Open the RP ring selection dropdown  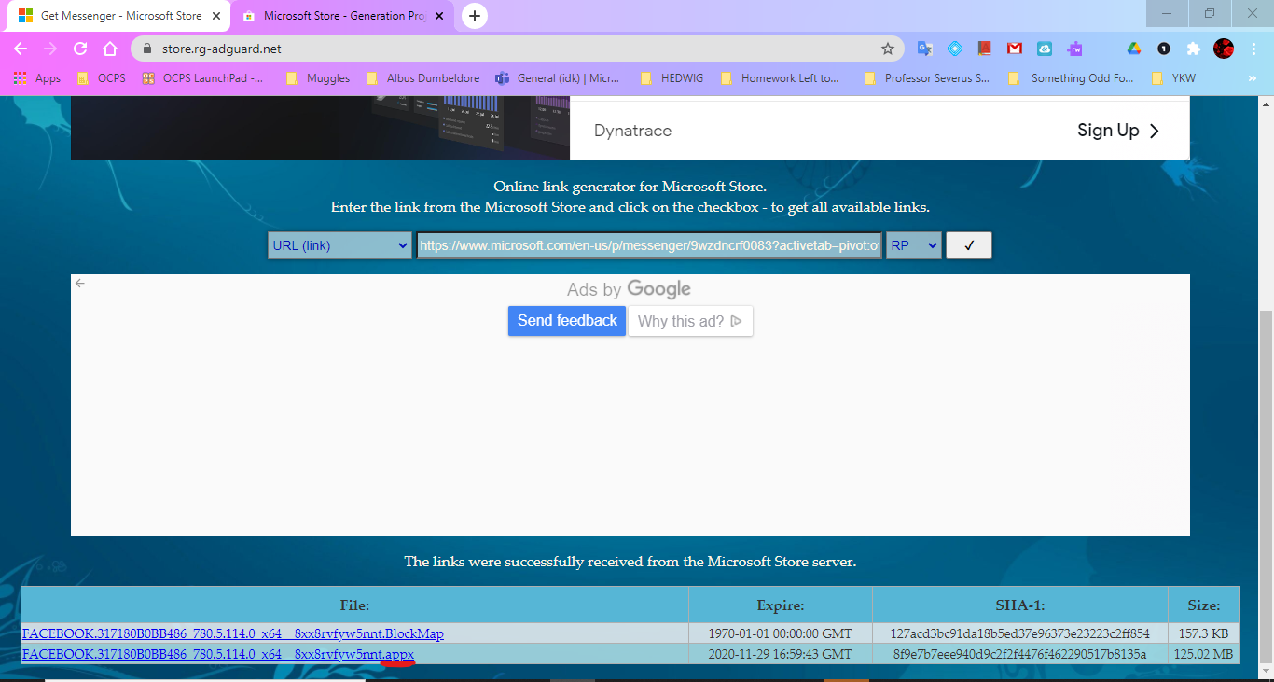click(913, 245)
